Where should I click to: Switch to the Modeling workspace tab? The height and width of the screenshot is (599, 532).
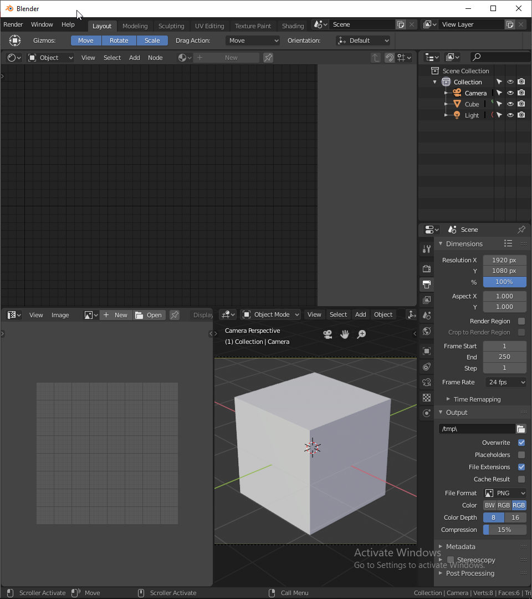click(x=135, y=26)
